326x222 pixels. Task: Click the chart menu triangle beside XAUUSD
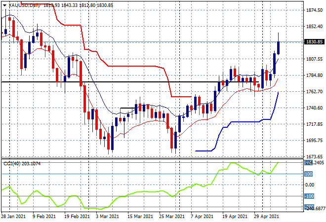coord(4,5)
